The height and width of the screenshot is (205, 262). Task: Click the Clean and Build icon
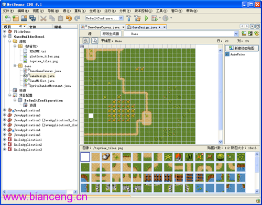(x=137, y=18)
